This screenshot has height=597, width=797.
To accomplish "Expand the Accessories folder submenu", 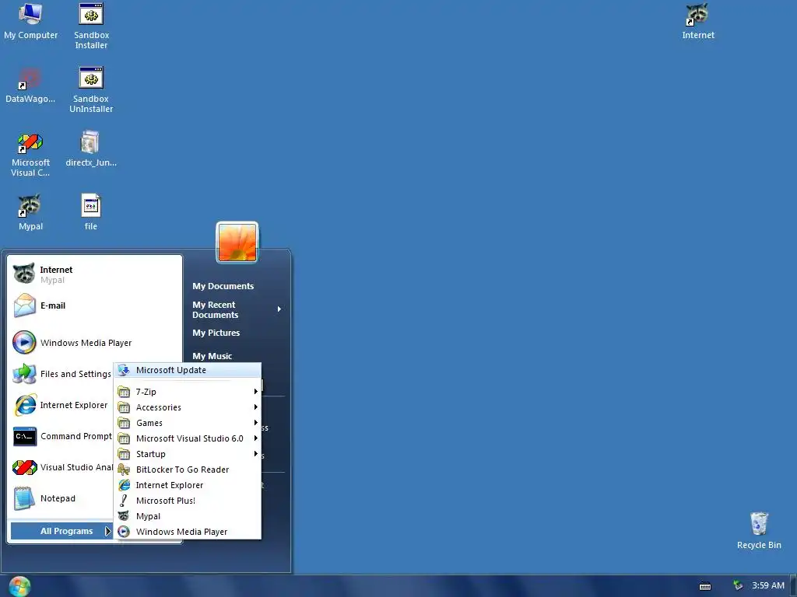I will 188,407.
